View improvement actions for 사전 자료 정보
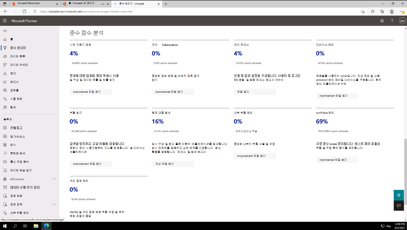Image resolution: width=407 pixels, height=230 pixels. click(x=91, y=92)
